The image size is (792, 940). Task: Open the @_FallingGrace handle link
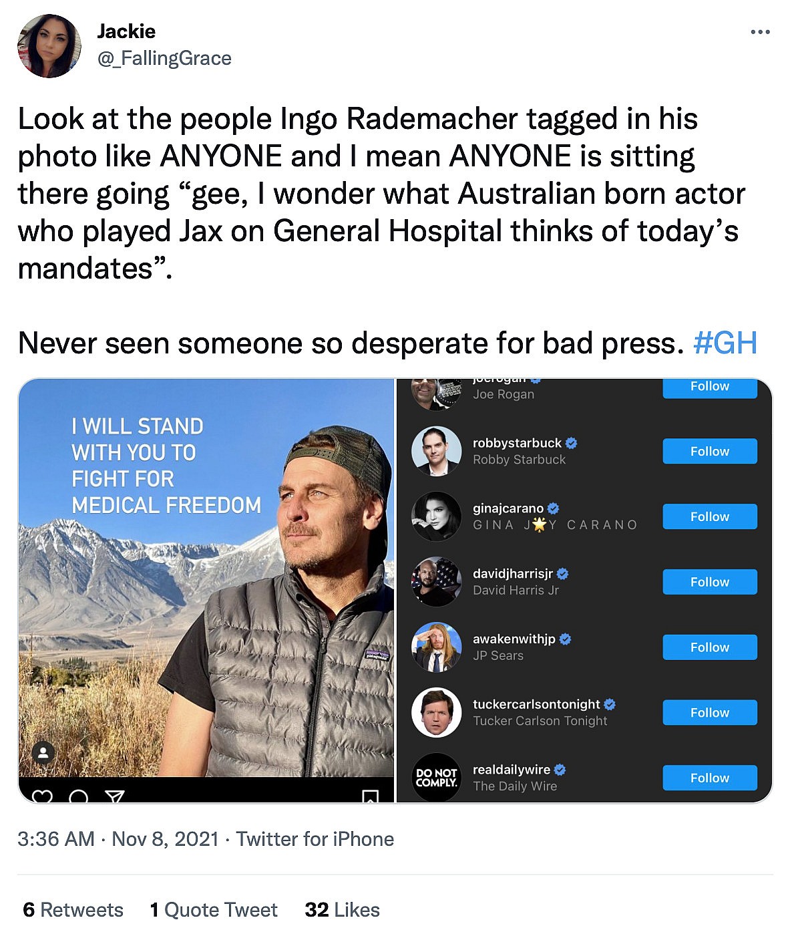coord(164,59)
